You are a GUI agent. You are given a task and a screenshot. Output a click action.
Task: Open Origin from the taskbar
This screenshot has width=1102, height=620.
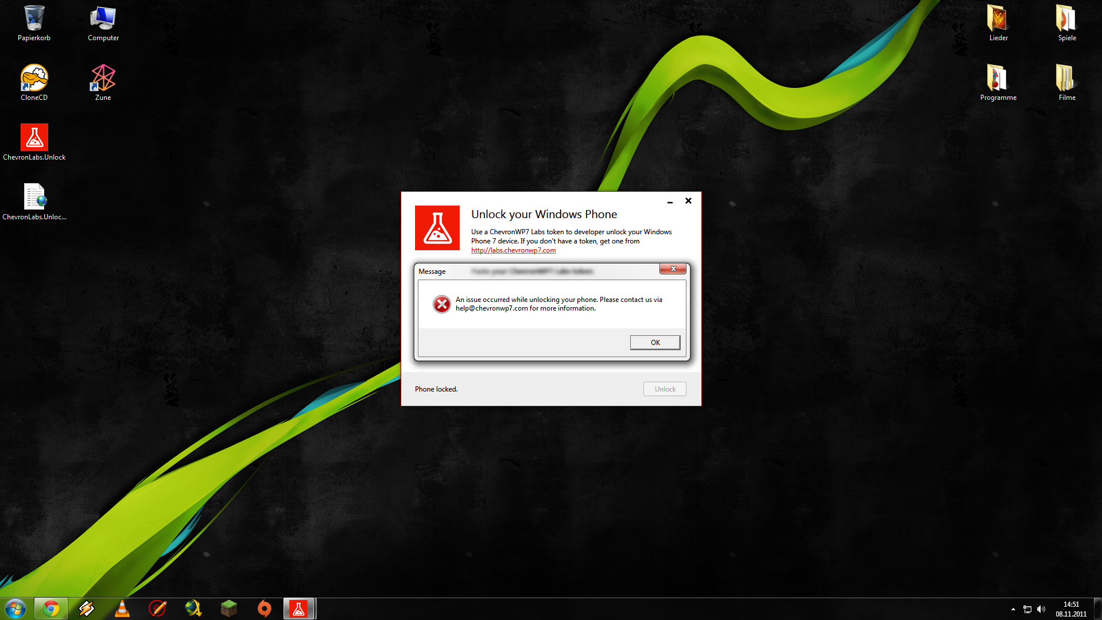265,609
